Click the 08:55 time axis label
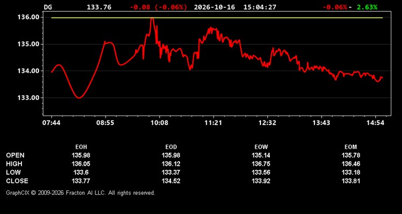The image size is (402, 214). (106, 123)
